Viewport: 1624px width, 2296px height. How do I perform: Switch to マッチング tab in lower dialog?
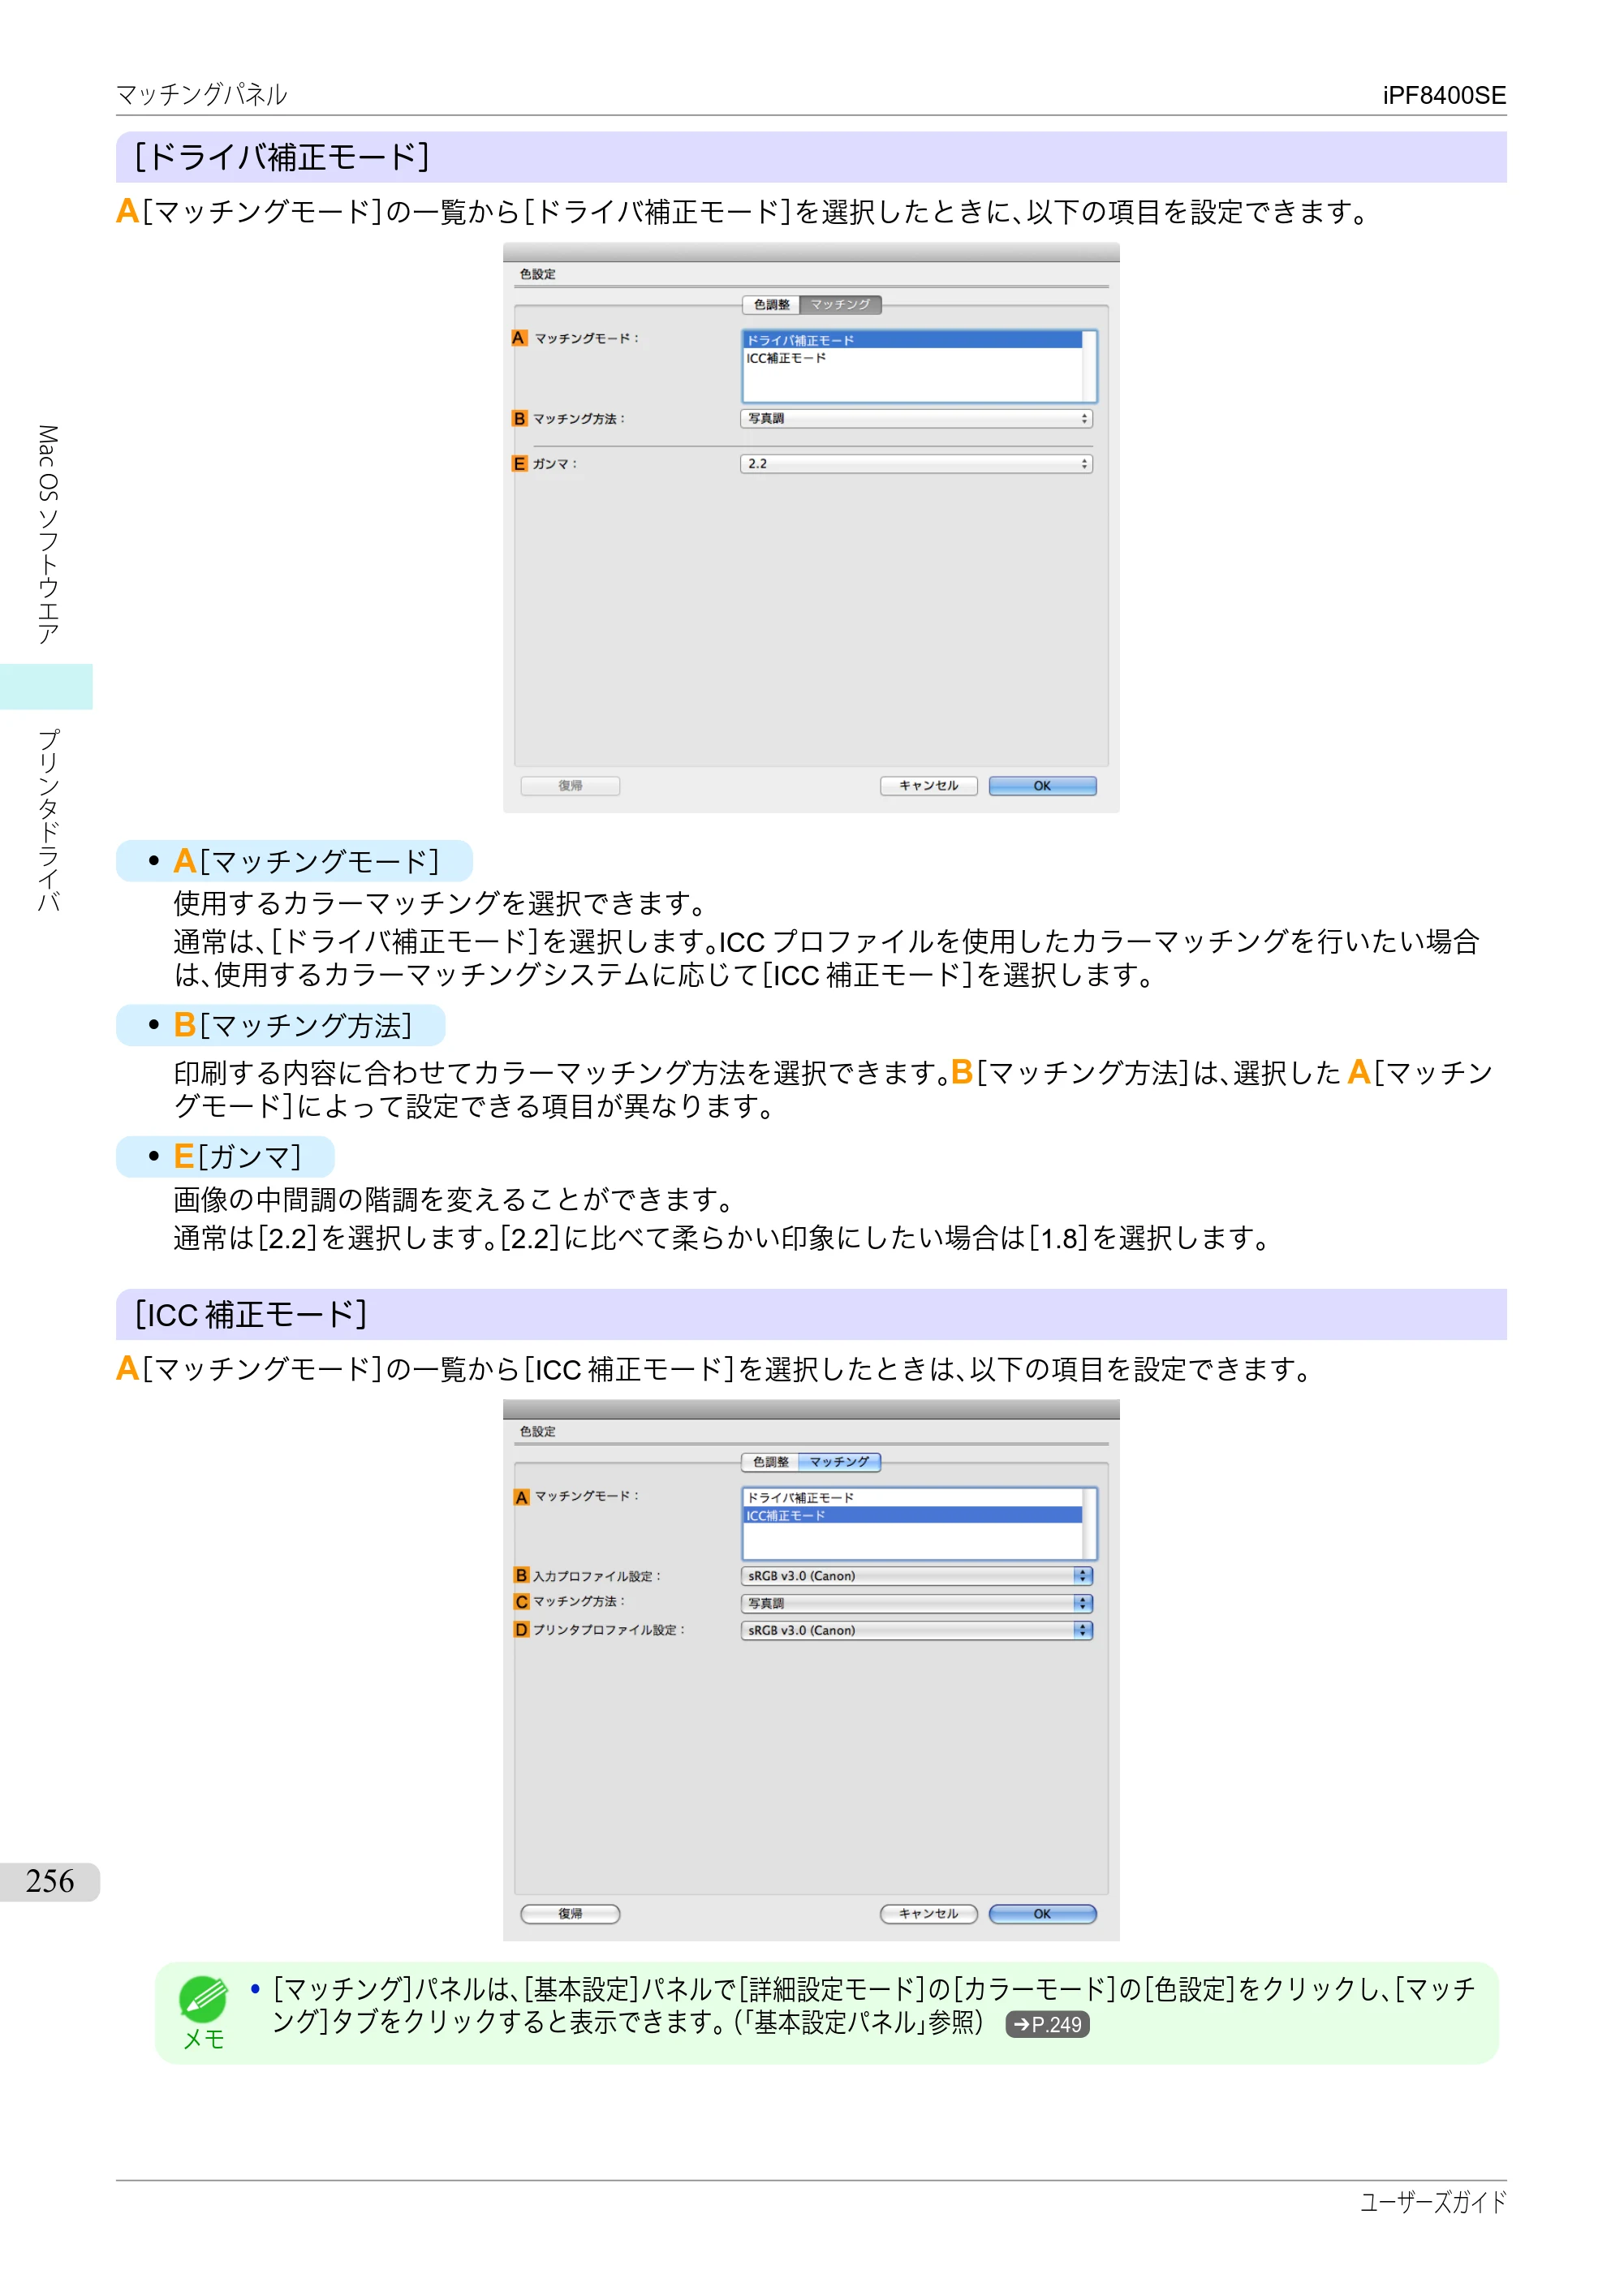click(840, 1462)
